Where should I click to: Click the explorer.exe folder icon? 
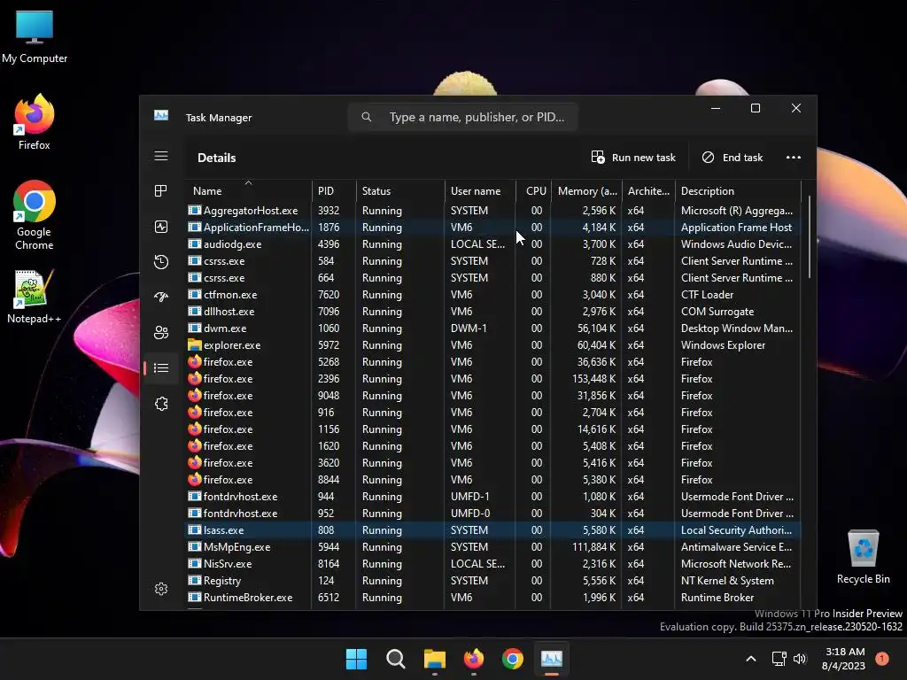pyautogui.click(x=194, y=344)
